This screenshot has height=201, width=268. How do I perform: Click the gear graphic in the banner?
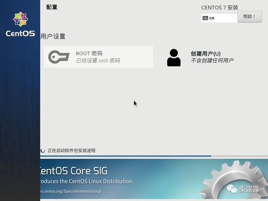234,180
